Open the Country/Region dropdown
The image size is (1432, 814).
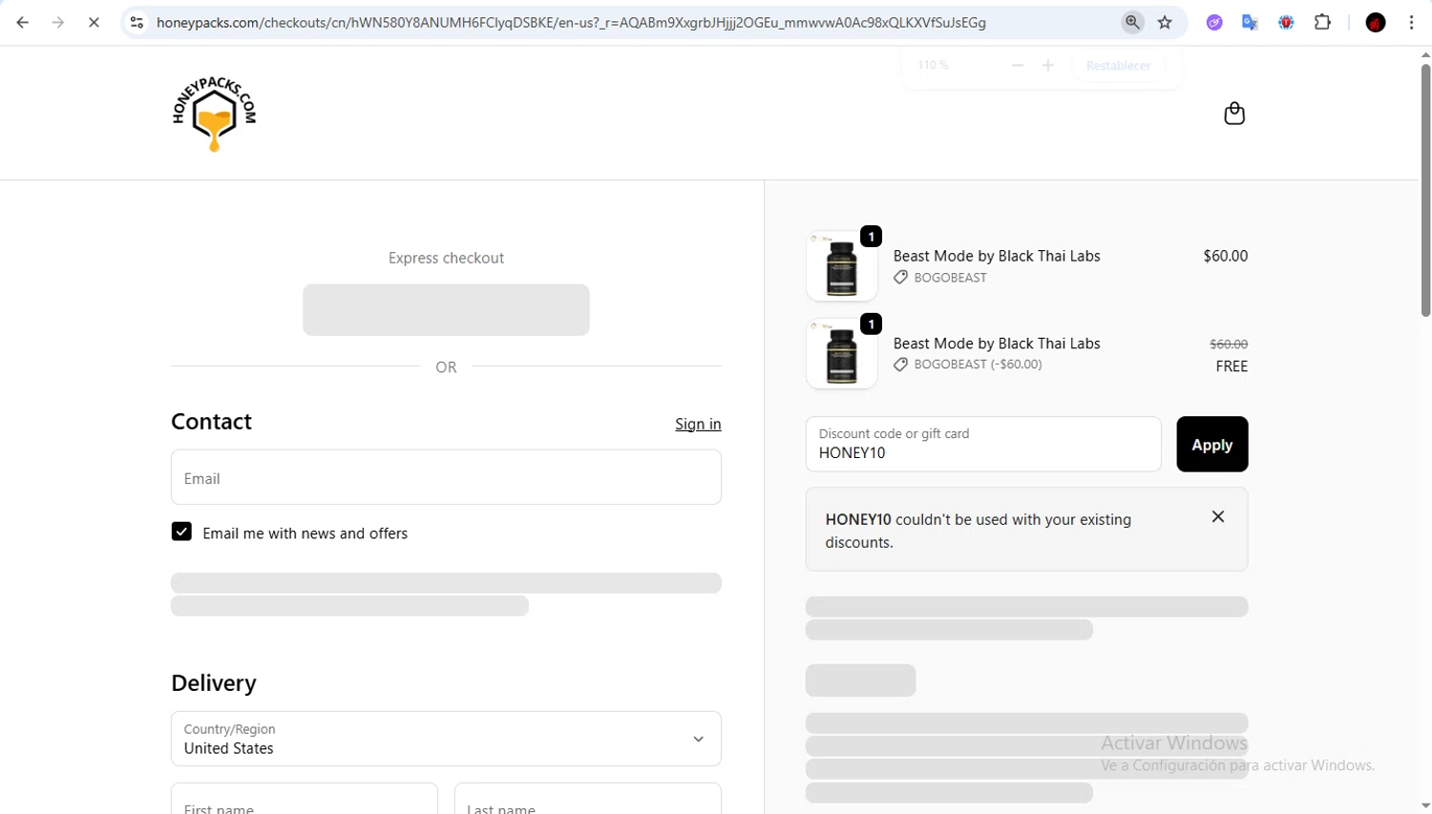point(446,739)
